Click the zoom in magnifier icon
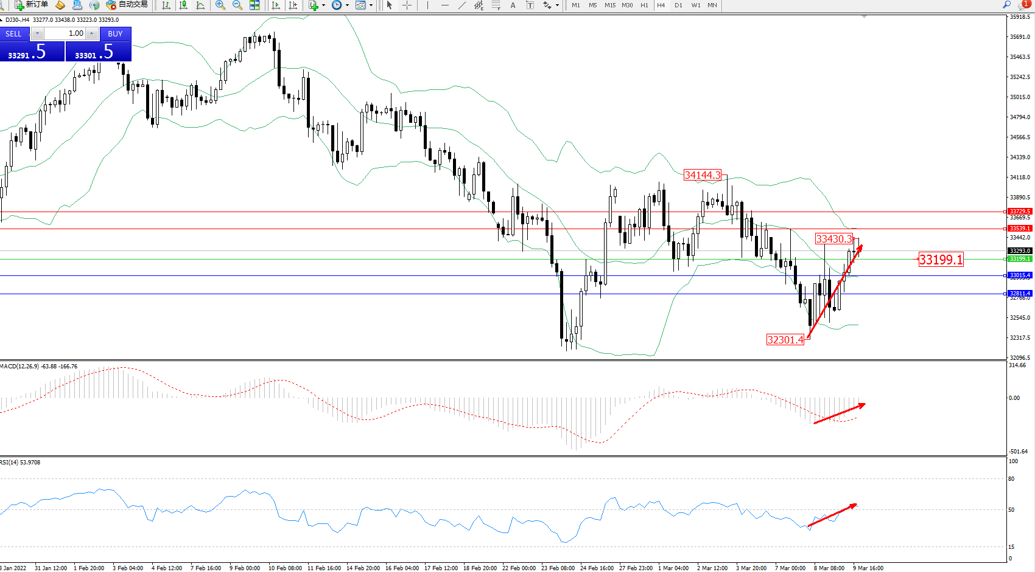Screen dimensions: 1035x572 click(220, 5)
